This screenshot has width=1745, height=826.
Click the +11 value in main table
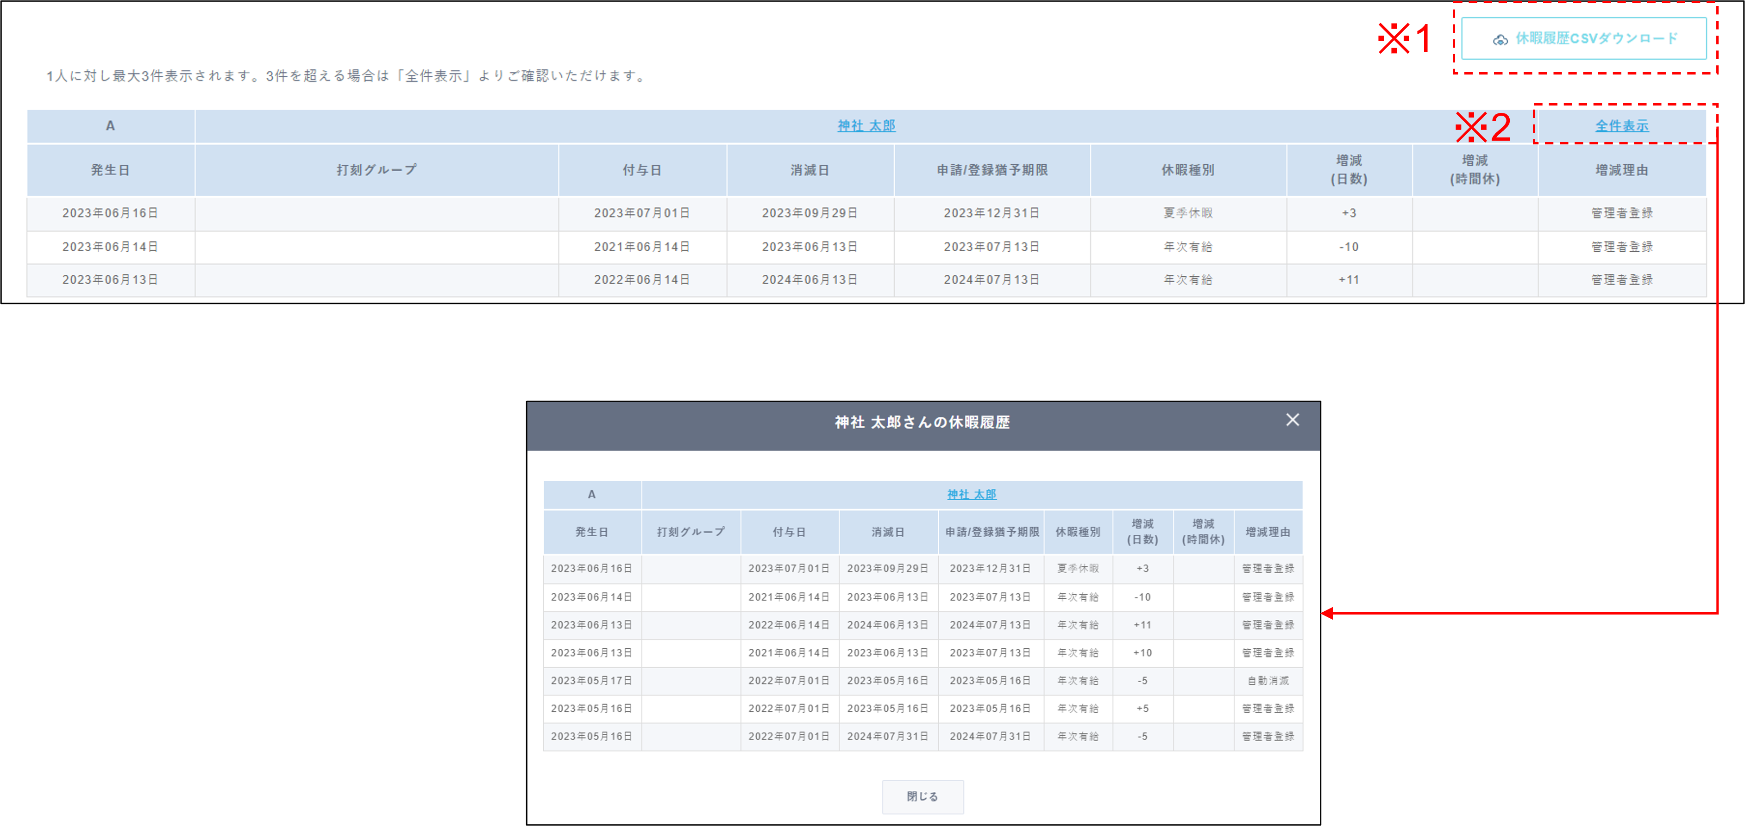[x=1348, y=279]
